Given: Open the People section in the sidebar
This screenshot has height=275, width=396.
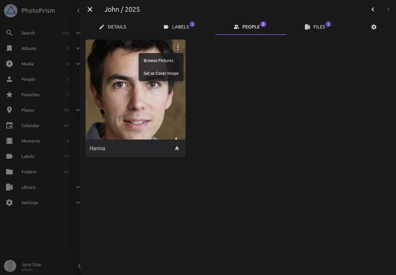Looking at the screenshot, I should [x=28, y=79].
